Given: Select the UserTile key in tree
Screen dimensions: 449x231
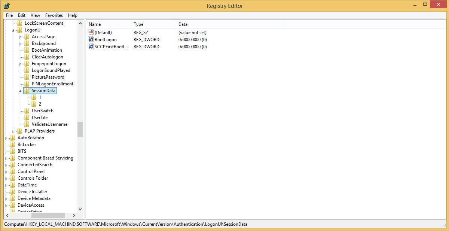Looking at the screenshot, I should (39, 118).
